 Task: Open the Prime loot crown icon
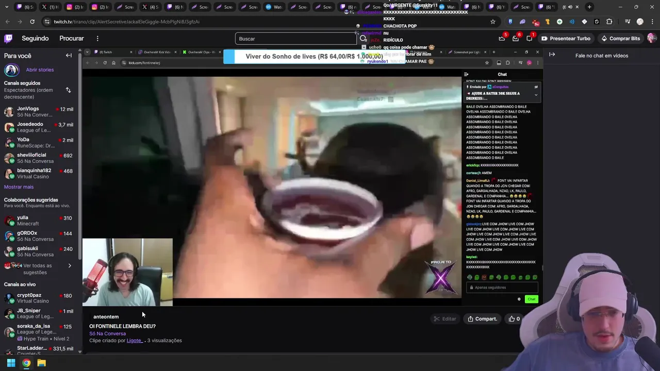pos(502,38)
